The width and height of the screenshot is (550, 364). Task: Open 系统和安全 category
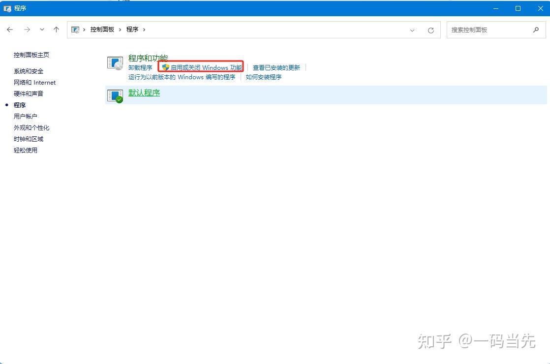point(29,71)
